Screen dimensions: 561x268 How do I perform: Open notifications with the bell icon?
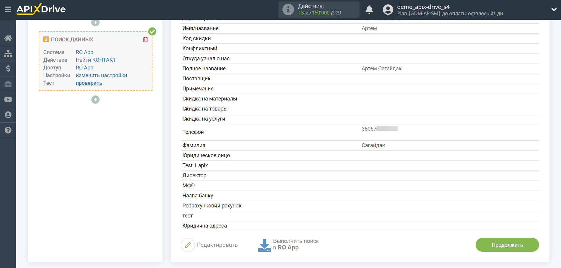(369, 9)
